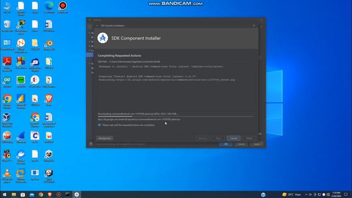Launch Microsoft Edge from the desktop
The height and width of the screenshot is (198, 352).
[x=49, y=7]
